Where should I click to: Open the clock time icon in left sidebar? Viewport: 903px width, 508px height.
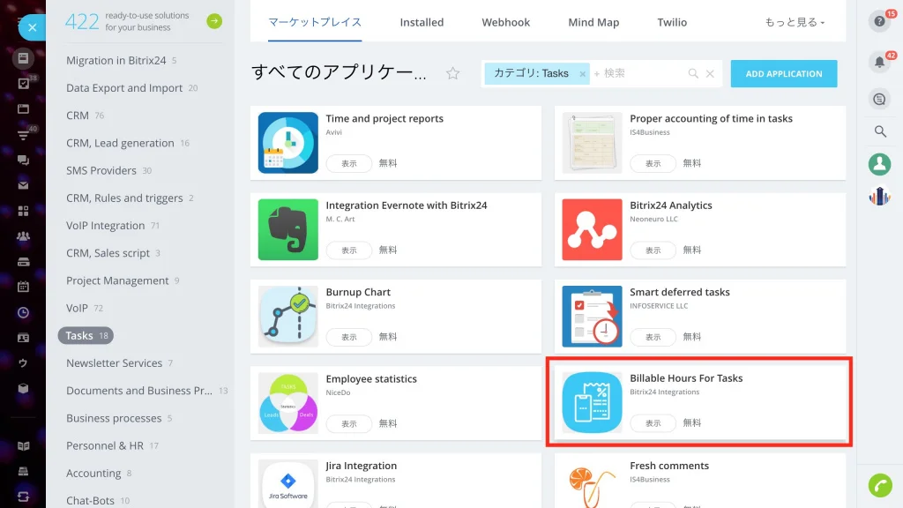tap(23, 312)
